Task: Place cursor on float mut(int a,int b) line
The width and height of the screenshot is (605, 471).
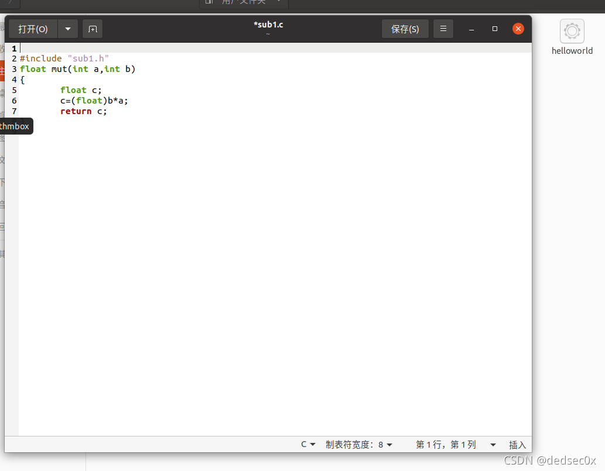Action: (x=77, y=69)
